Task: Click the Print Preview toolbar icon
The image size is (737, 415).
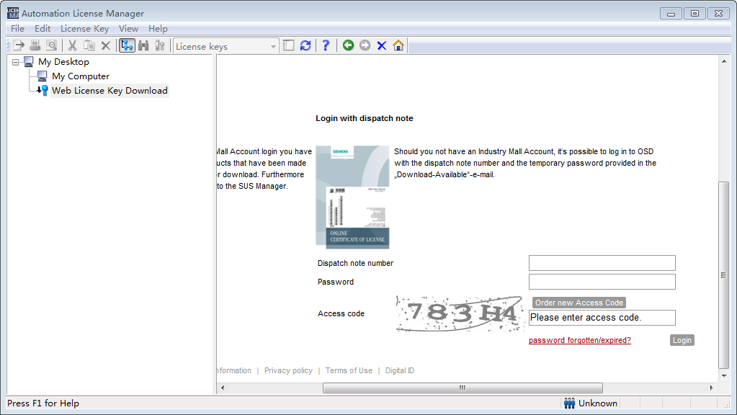Action: click(51, 45)
